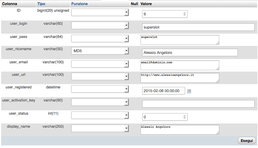This screenshot has width=258, height=148.
Task: Open the function dropdown for user_login
Action: point(100,25)
